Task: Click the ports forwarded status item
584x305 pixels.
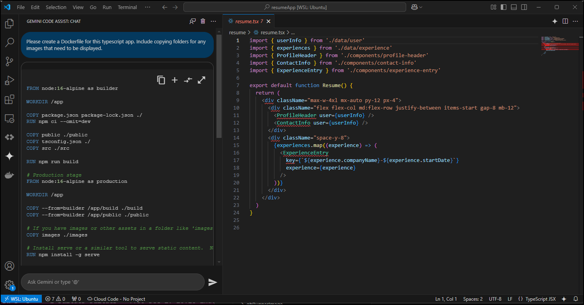Action: pyautogui.click(x=76, y=299)
